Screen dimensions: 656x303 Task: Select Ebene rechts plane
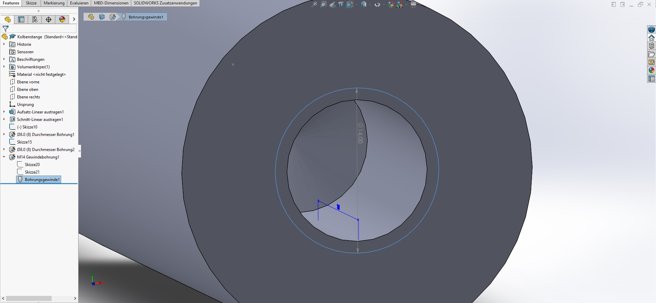25,97
